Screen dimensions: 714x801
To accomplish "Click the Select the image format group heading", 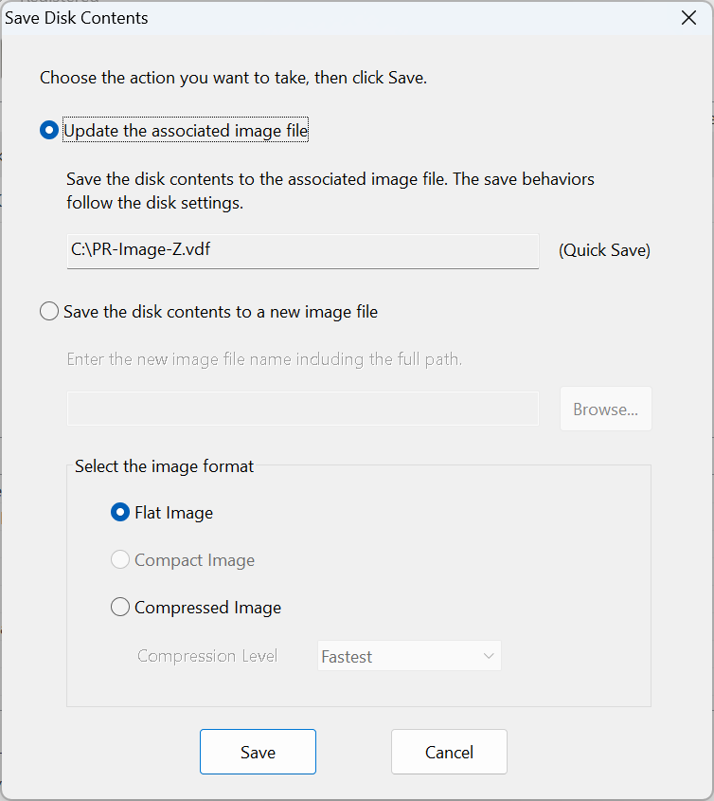I will tap(165, 466).
